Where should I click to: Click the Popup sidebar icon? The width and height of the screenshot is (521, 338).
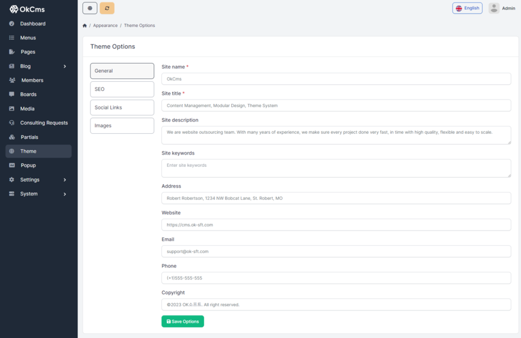click(12, 165)
